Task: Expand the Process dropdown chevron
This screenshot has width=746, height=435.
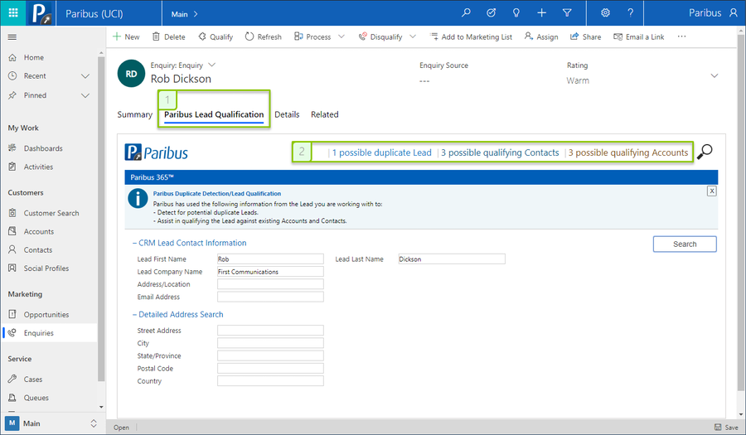Action: pyautogui.click(x=342, y=36)
